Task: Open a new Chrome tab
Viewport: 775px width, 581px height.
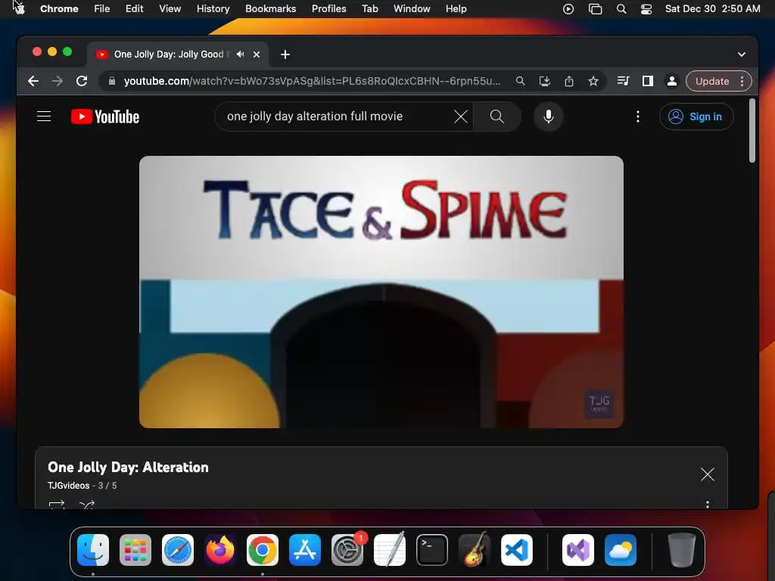Action: [285, 54]
